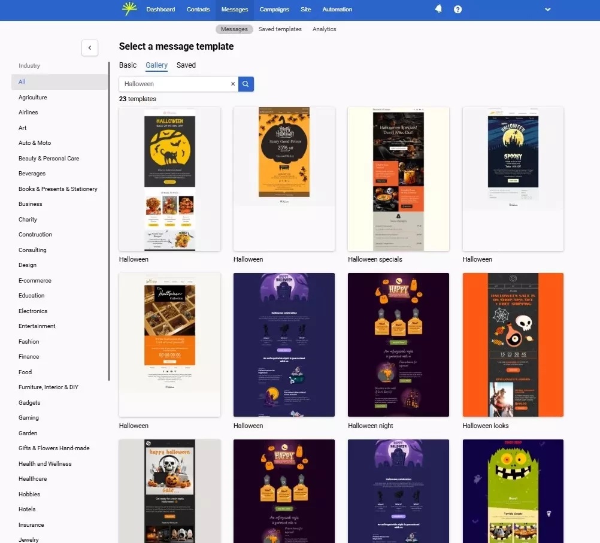Expand the account dropdown chevron
This screenshot has height=543, width=600.
click(547, 10)
